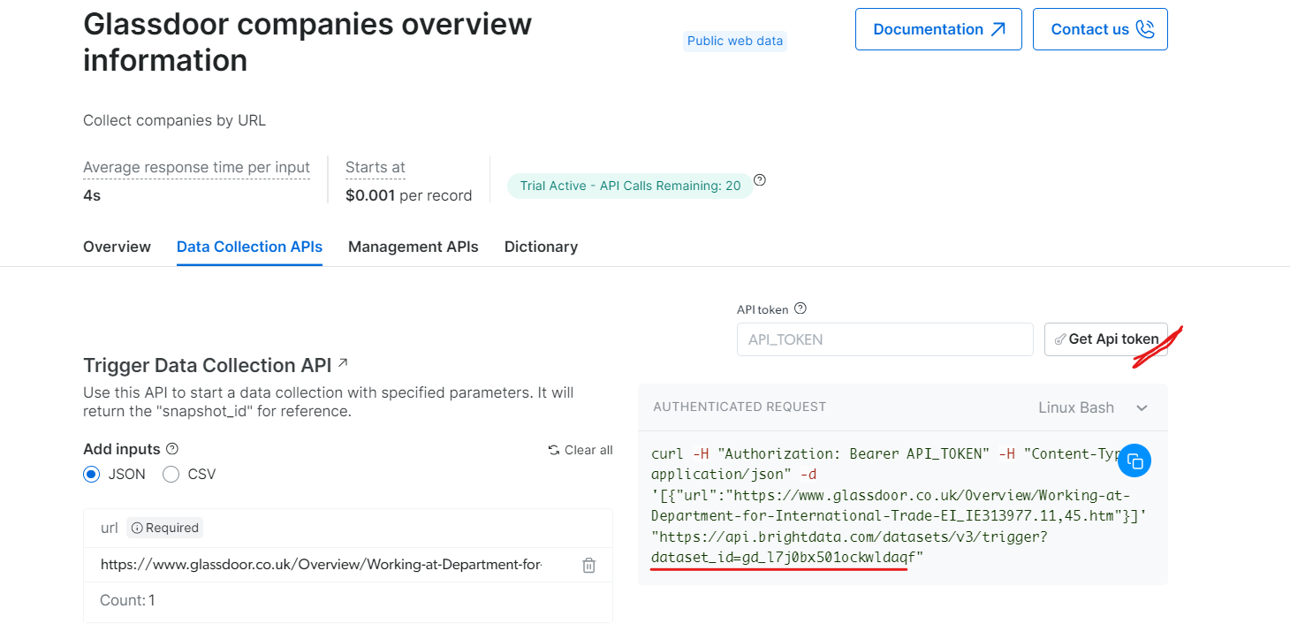Open the Dictionary tab
This screenshot has height=624, width=1290.
click(540, 247)
